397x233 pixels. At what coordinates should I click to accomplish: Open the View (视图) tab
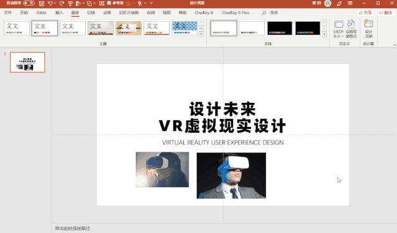click(167, 12)
